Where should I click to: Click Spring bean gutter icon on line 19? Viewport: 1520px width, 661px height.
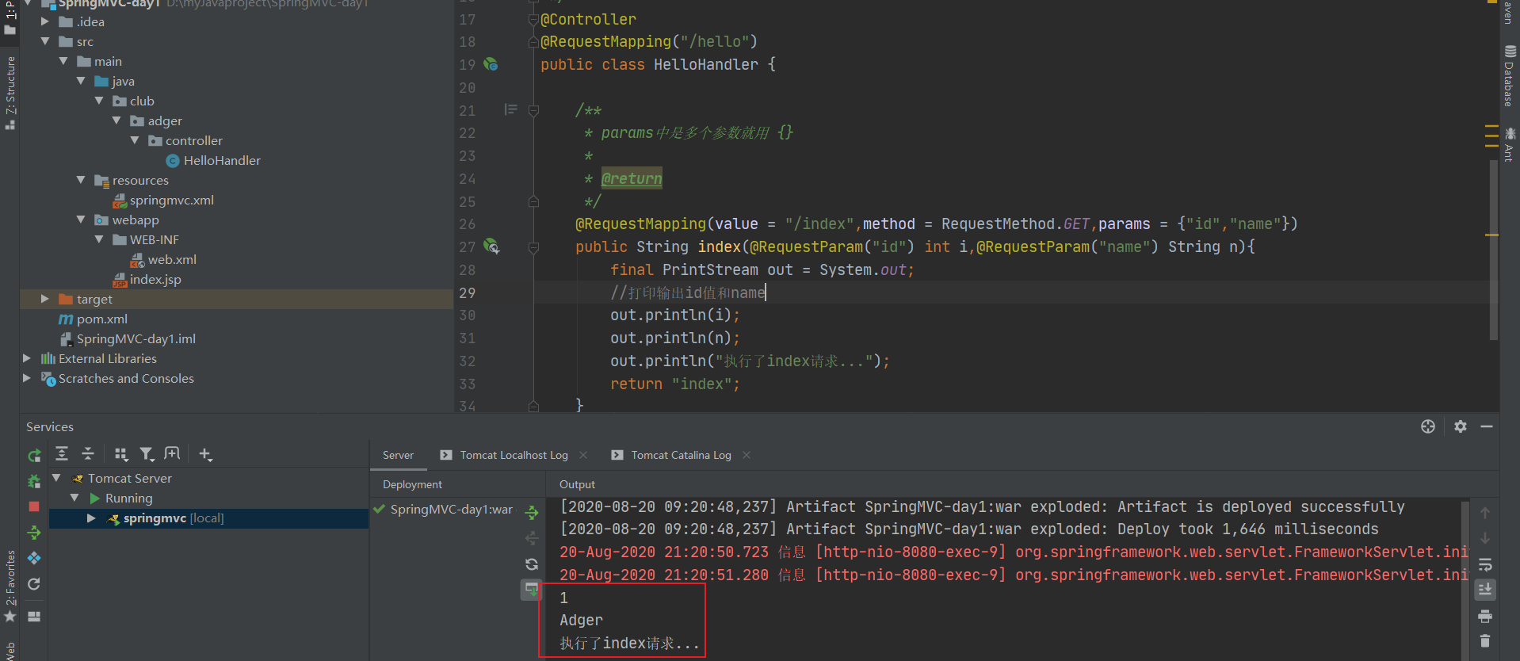point(491,64)
